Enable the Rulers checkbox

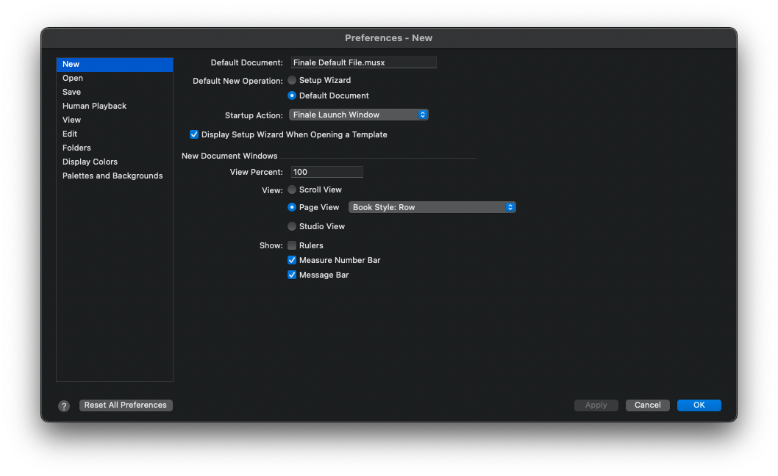(x=292, y=245)
